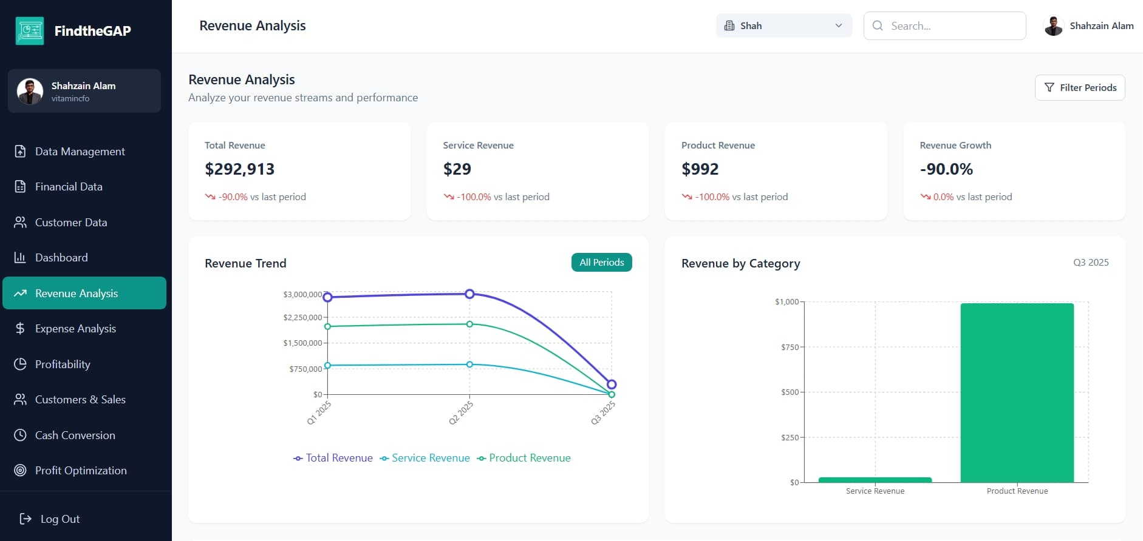This screenshot has width=1143, height=541.
Task: Expand the dropdown chevron next to Shah
Action: [839, 25]
